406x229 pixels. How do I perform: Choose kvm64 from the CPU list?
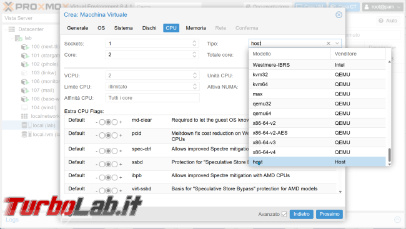tap(317, 84)
